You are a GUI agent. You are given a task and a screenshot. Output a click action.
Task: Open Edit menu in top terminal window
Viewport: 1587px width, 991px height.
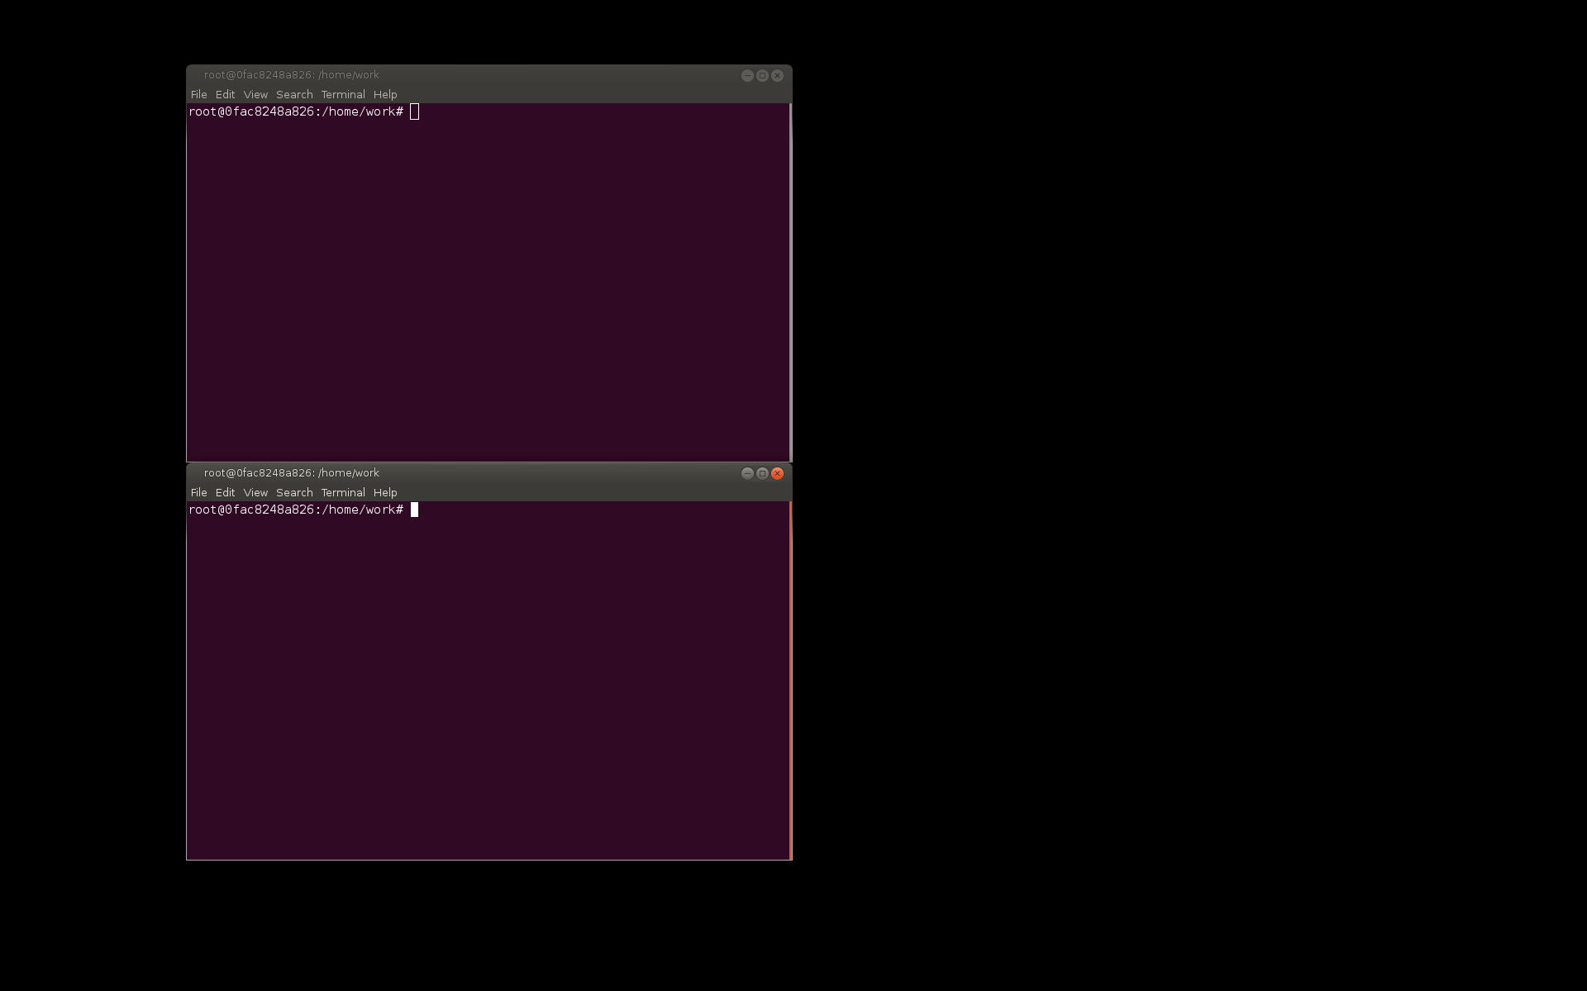(225, 95)
